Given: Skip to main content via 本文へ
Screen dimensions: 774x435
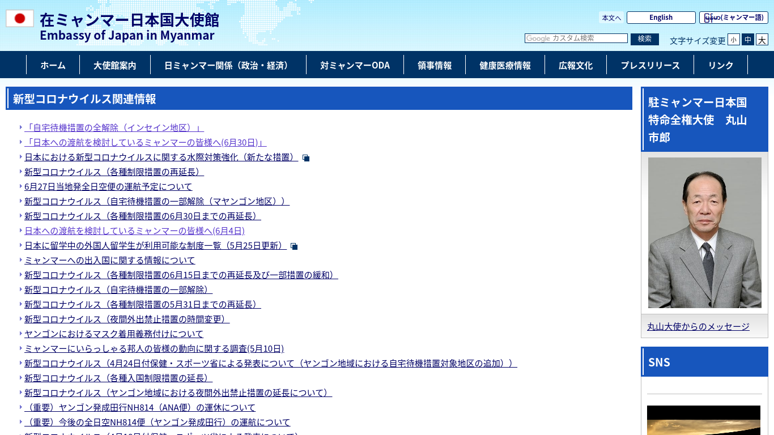Looking at the screenshot, I should point(611,18).
